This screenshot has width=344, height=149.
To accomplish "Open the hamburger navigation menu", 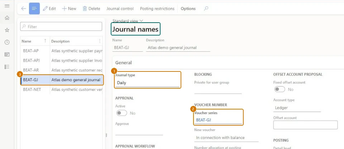I will (x=7, y=6).
